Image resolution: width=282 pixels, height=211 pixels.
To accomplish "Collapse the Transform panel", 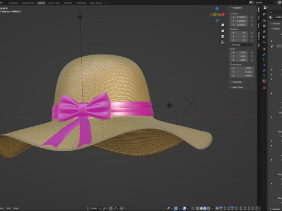I will tap(236, 8).
